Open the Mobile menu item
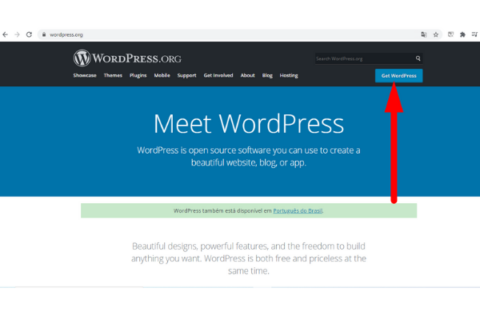 [x=162, y=75]
